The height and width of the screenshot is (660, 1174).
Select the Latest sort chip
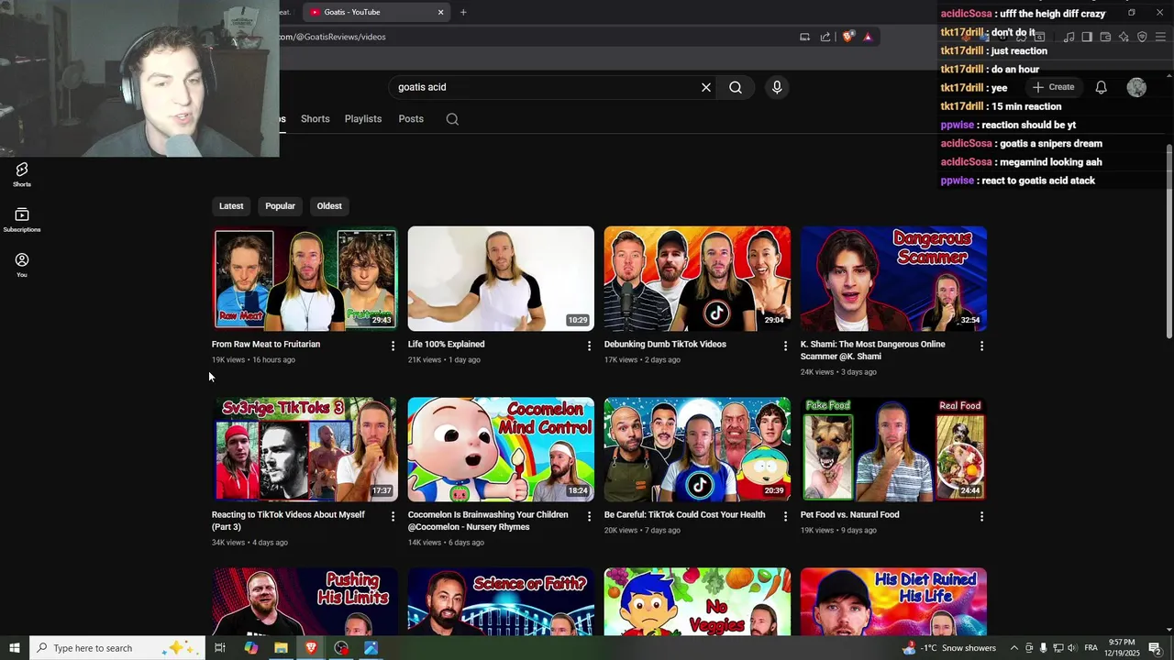(231, 206)
